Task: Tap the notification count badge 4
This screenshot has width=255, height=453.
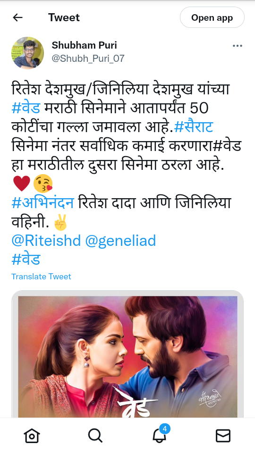Action: point(165,429)
